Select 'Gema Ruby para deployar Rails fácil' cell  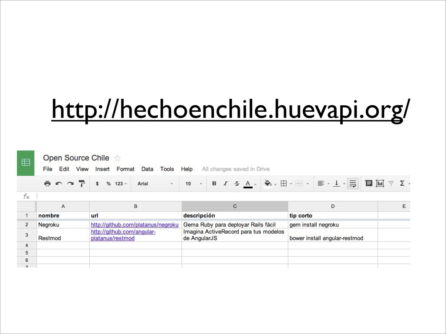[235, 224]
